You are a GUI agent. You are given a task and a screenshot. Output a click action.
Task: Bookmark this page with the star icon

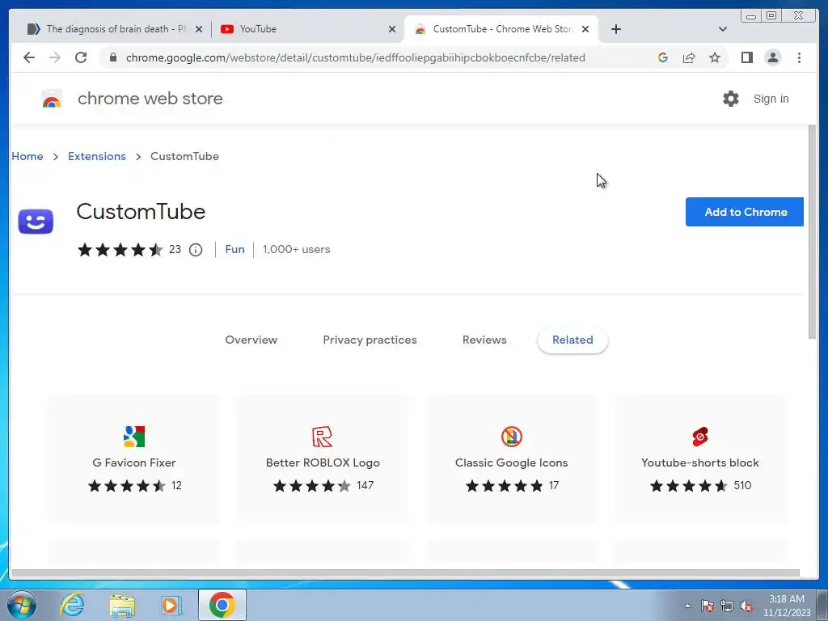pos(715,57)
